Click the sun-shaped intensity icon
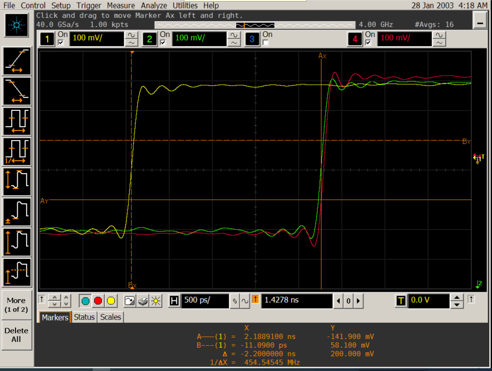The width and height of the screenshot is (492, 371). click(x=156, y=301)
